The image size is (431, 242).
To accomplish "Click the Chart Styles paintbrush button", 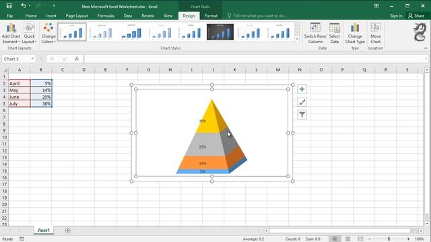I will point(302,102).
